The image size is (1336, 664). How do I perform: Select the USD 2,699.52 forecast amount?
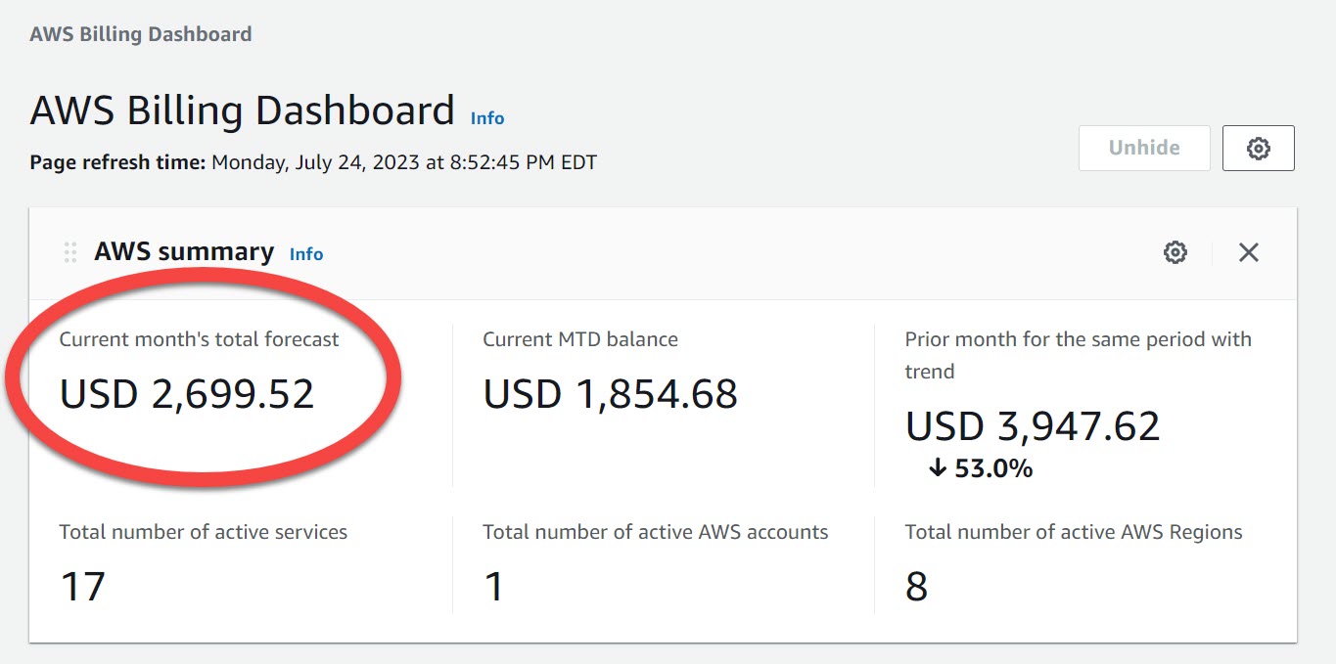coord(187,394)
